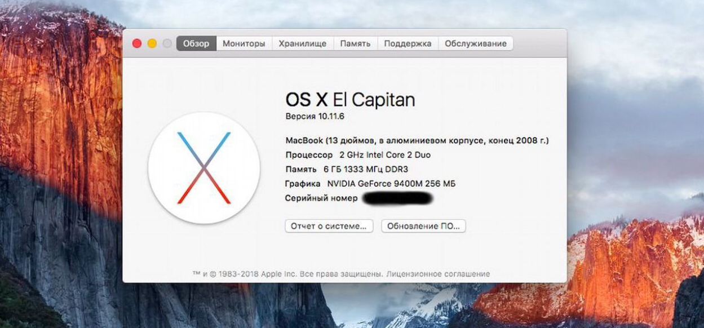This screenshot has height=328, width=704.
Task: Click the greyed-out zoom window button
Action: [x=167, y=43]
